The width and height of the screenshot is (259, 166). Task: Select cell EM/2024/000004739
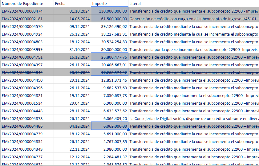point(27,134)
